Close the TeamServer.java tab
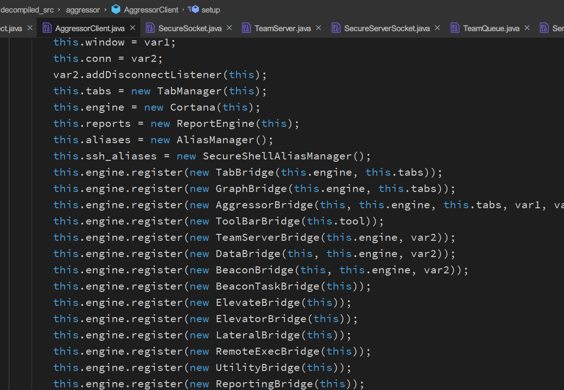This screenshot has width=564, height=390. tap(318, 28)
